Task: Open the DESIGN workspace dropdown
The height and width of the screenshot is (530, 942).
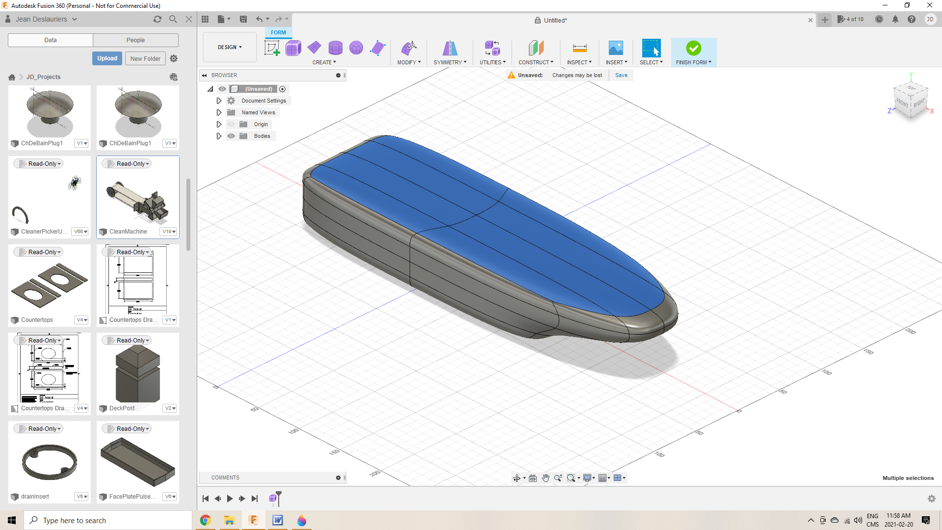Action: (230, 47)
